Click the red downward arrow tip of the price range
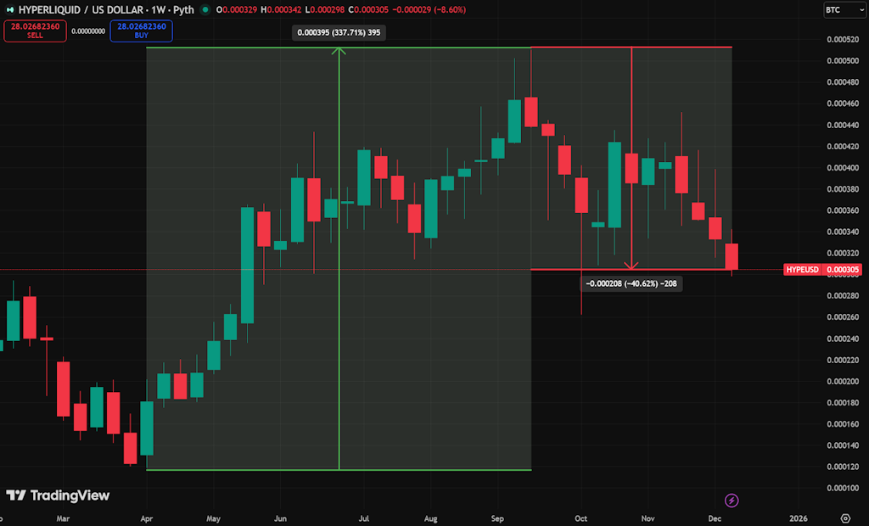The width and height of the screenshot is (869, 526). tap(631, 266)
